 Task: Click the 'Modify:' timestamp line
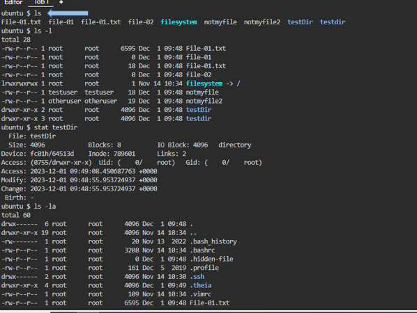tap(79, 180)
